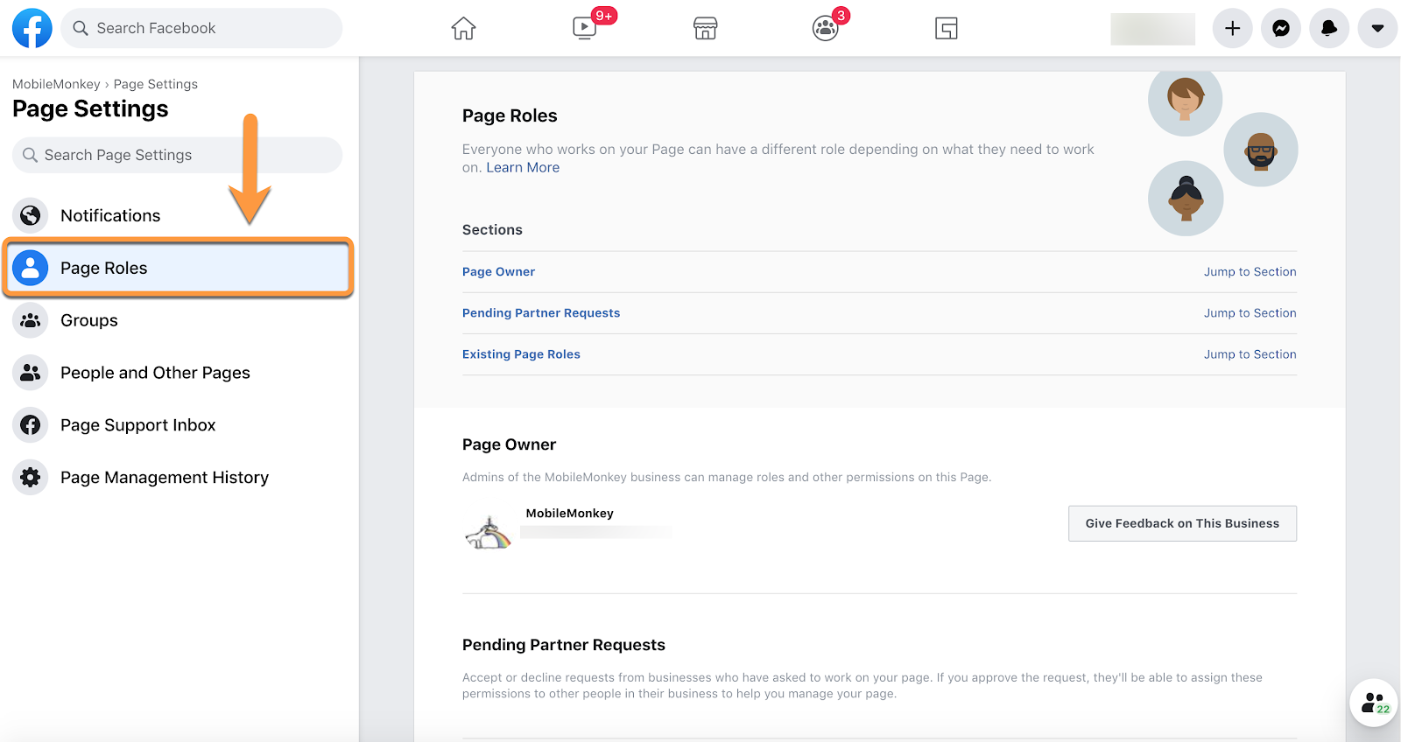
Task: Click the Page Roles main heading
Action: pos(510,115)
